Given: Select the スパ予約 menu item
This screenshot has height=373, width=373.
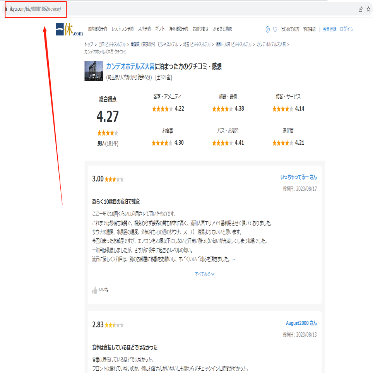Looking at the screenshot, I should coord(144,29).
